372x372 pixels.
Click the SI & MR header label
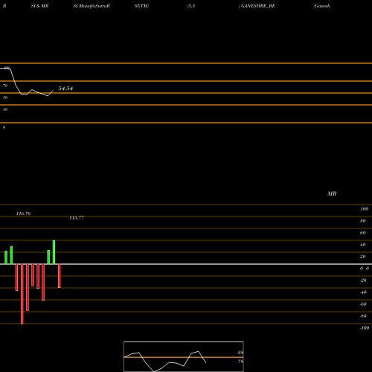[x=39, y=6]
